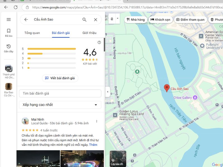Viewport: 223px width, 167px height.
Task: Click the browser back arrow
Action: (6, 7)
